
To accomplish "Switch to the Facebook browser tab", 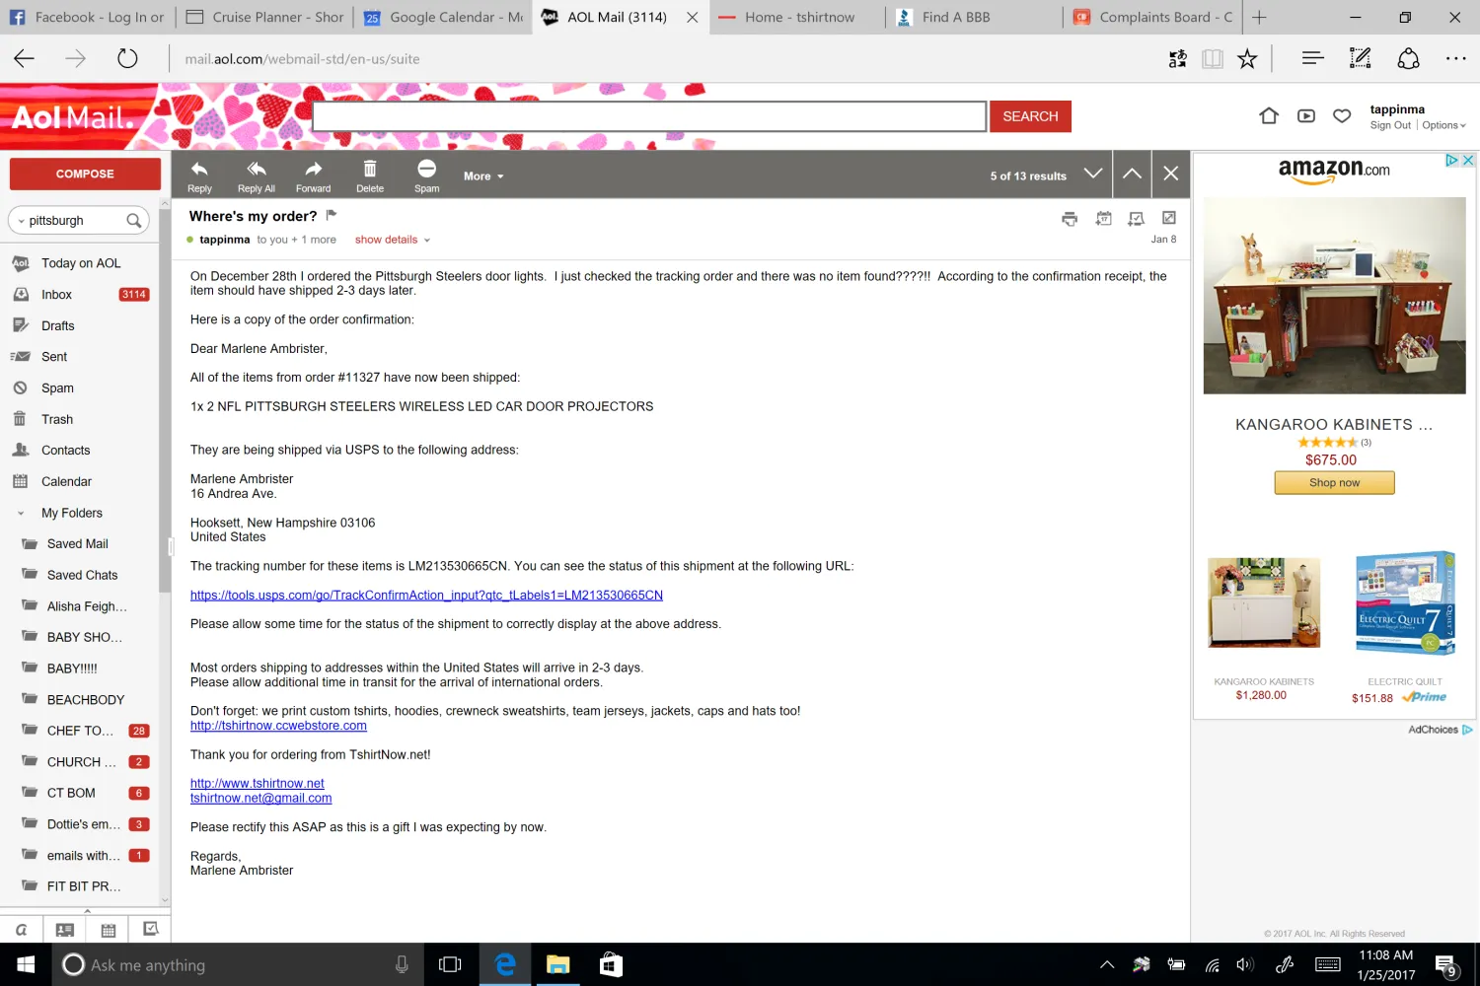I will [89, 17].
